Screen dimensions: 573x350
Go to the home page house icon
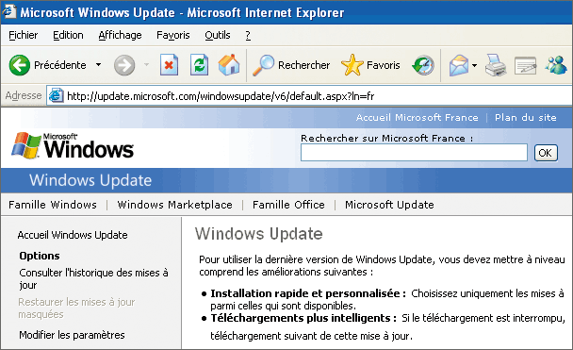click(229, 64)
